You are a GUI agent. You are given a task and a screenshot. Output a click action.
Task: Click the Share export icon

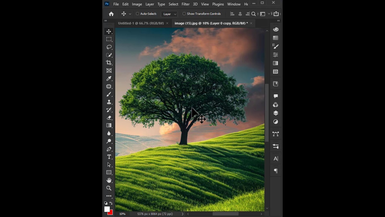[276, 14]
